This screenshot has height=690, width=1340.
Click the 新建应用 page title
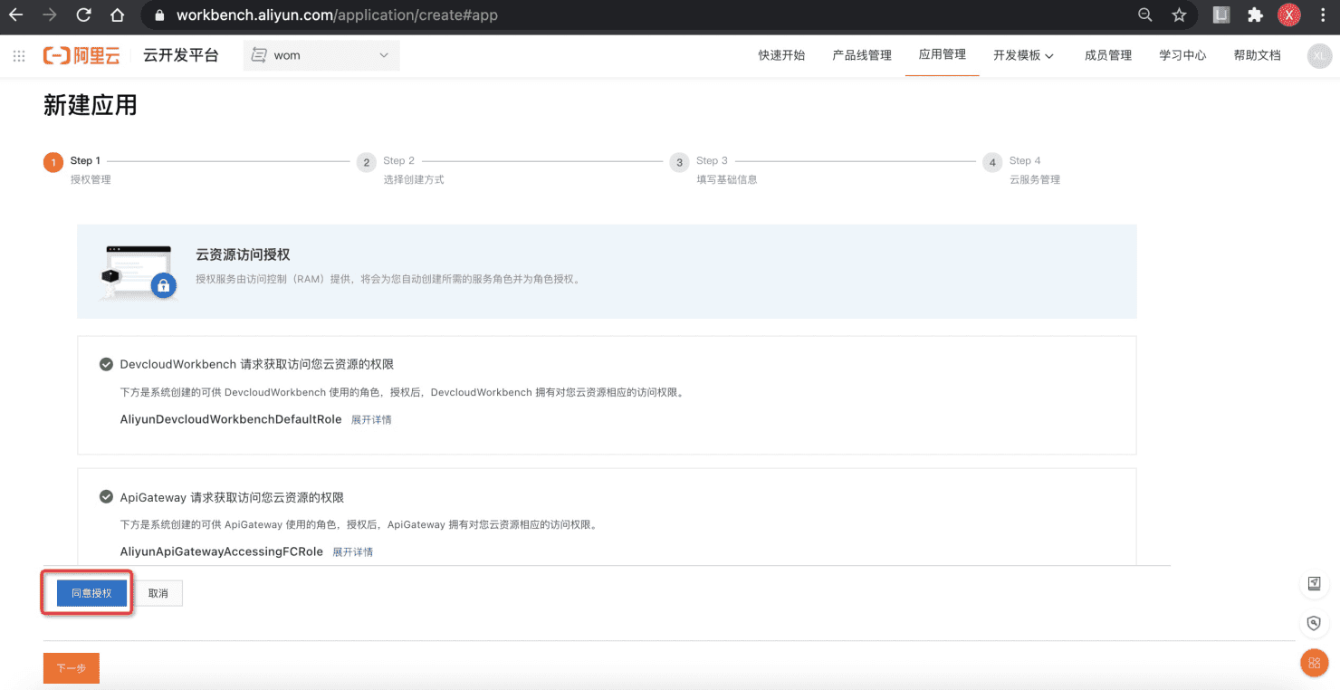(x=91, y=106)
